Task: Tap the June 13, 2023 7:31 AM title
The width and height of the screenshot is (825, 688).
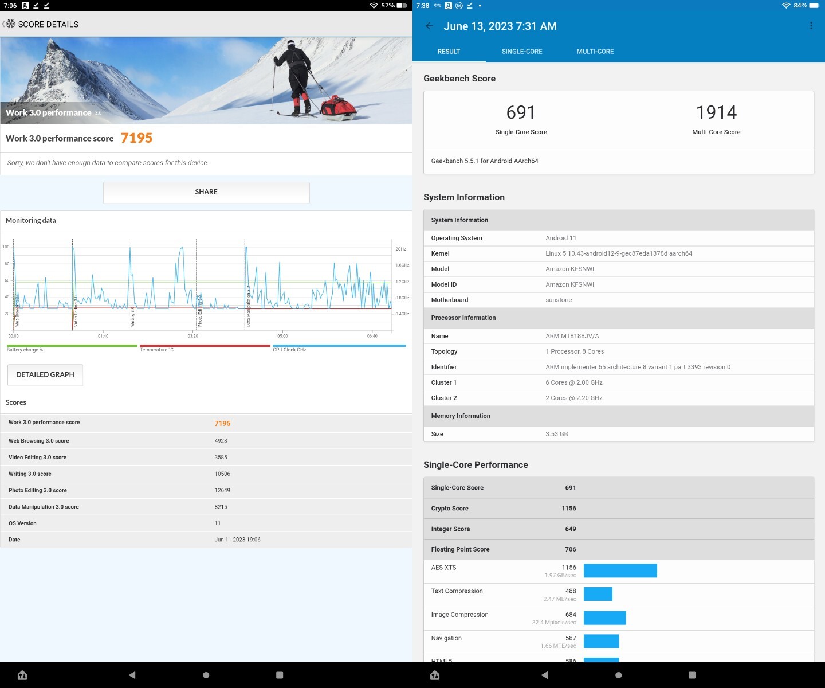Action: (500, 26)
